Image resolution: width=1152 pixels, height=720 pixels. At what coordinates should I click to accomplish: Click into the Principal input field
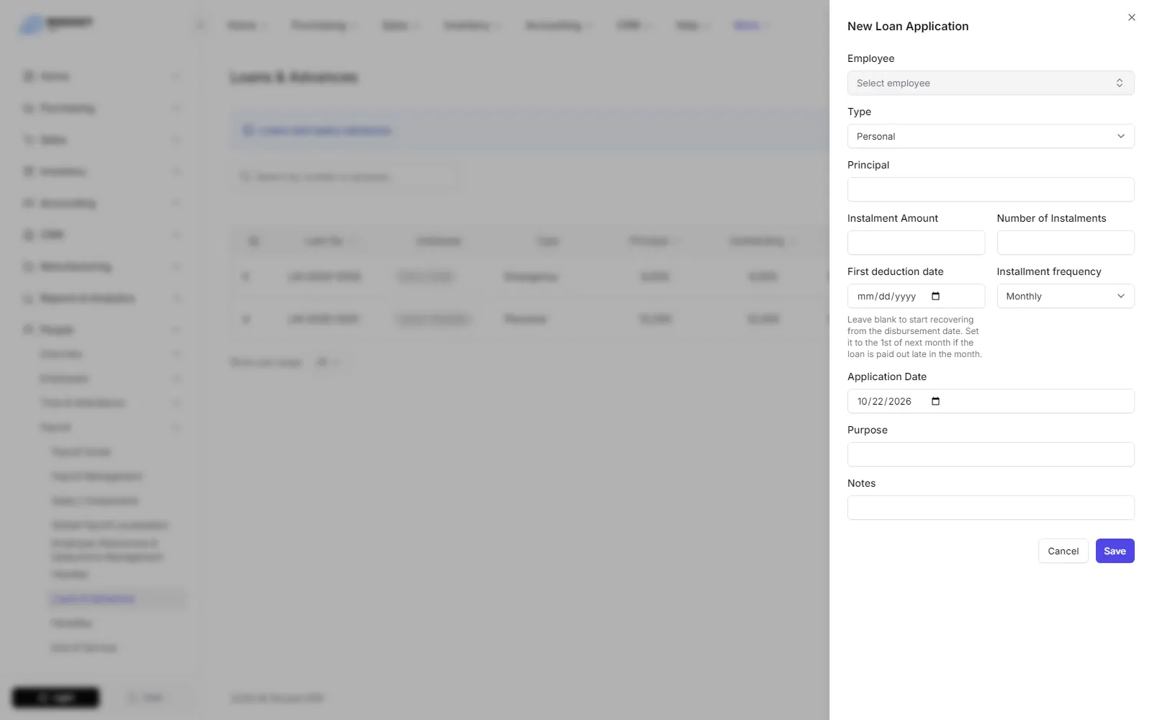click(991, 189)
